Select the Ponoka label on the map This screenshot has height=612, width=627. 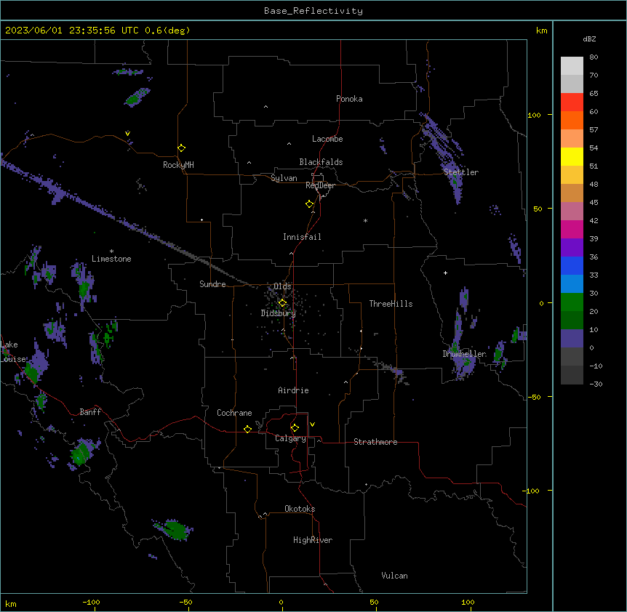349,99
